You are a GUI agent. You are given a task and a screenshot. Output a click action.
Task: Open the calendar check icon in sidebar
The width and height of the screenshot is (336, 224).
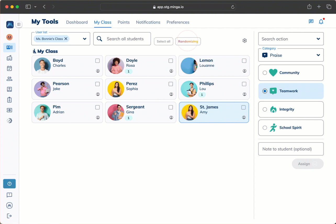tap(9, 69)
